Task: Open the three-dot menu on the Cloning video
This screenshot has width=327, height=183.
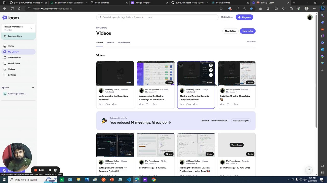Action: click(211, 75)
